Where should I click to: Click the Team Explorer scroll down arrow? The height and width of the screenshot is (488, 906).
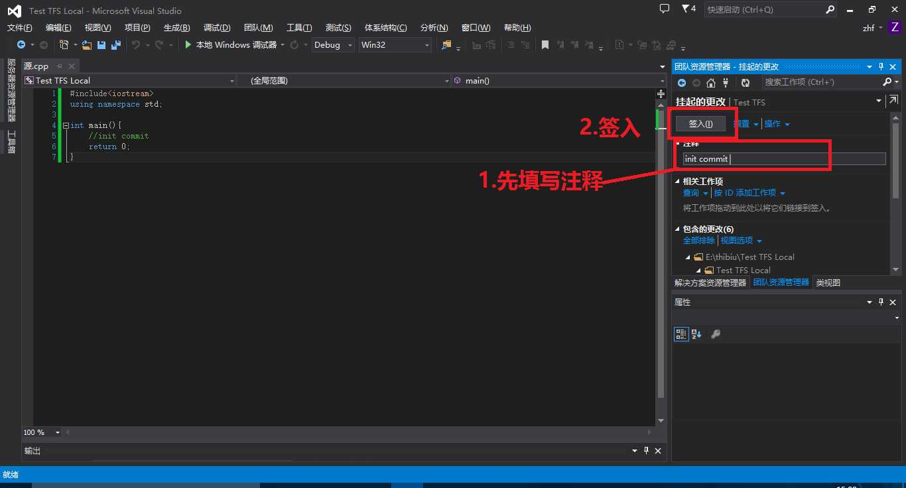[895, 269]
